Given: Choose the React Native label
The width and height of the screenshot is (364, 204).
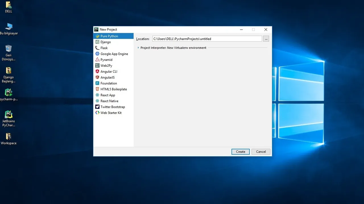Looking at the screenshot, I should click(x=109, y=101).
